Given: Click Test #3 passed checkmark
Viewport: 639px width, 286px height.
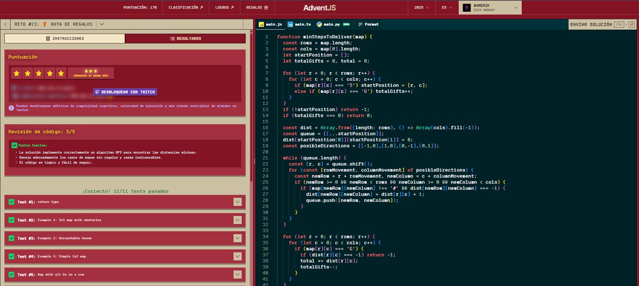Looking at the screenshot, I should 11,238.
